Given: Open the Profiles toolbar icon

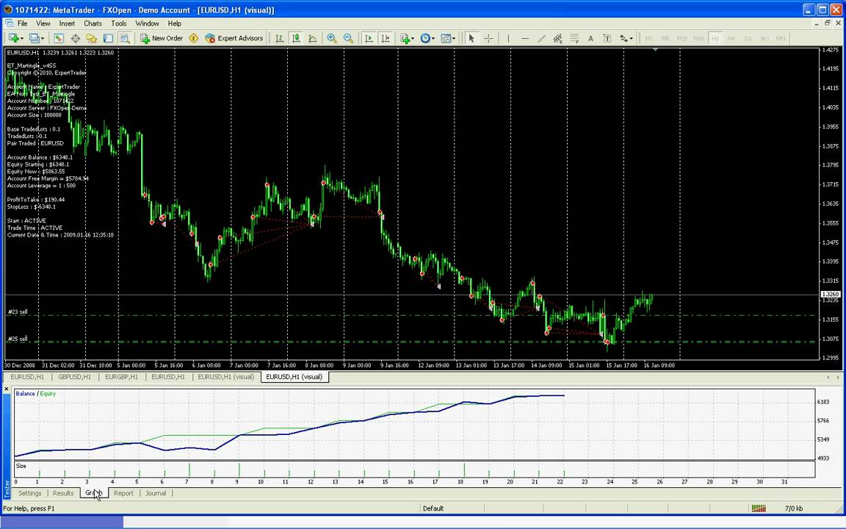Looking at the screenshot, I should tap(34, 38).
